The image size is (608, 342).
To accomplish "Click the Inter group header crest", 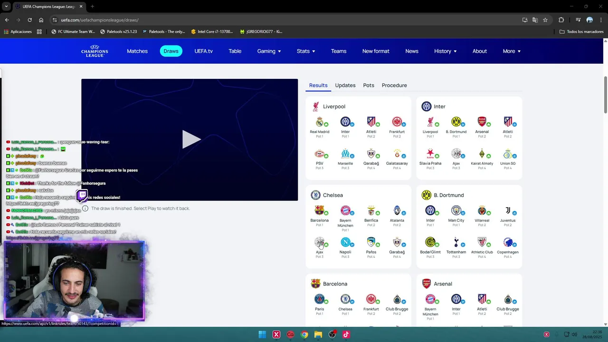I will [x=427, y=106].
